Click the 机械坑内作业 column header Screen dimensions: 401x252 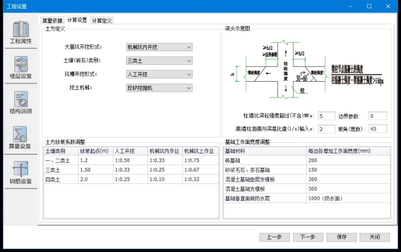[x=165, y=151]
